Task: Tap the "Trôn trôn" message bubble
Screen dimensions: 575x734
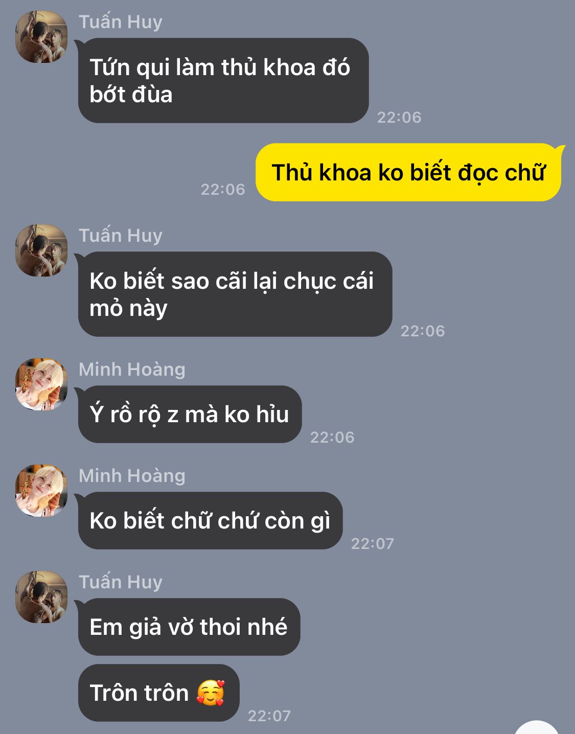Action: [x=158, y=693]
